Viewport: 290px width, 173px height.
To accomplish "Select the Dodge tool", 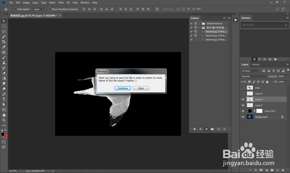I will [x=4, y=89].
